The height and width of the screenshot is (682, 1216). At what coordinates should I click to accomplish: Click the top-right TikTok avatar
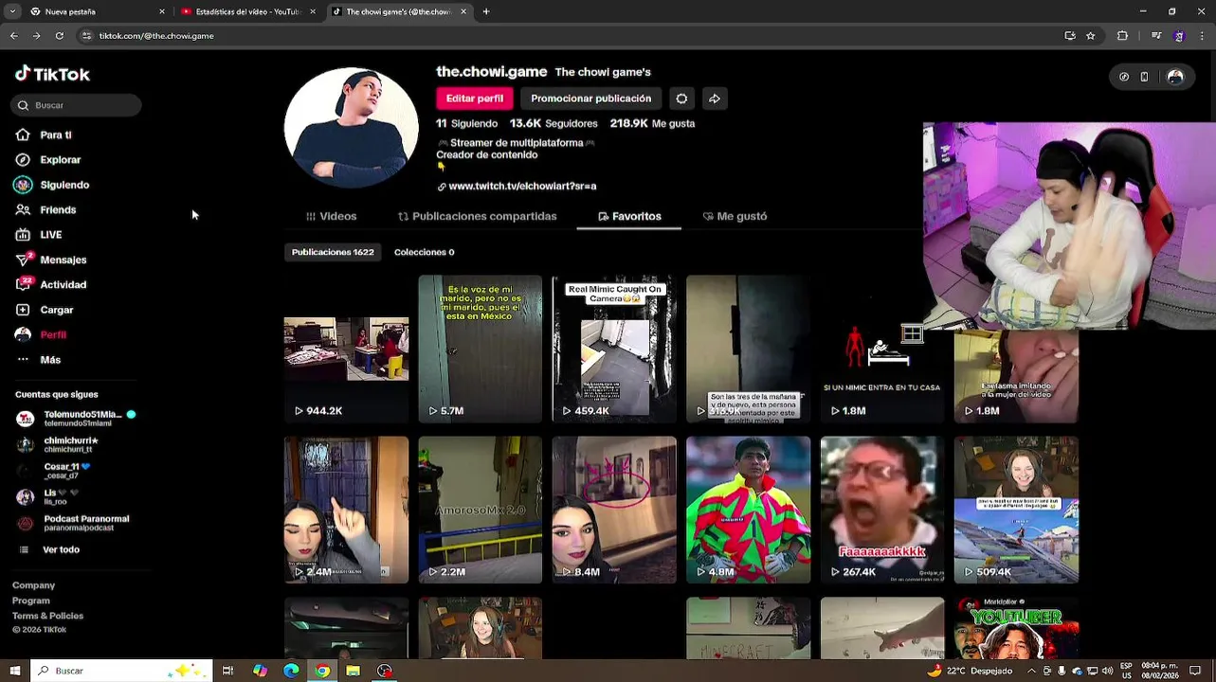[x=1175, y=77]
